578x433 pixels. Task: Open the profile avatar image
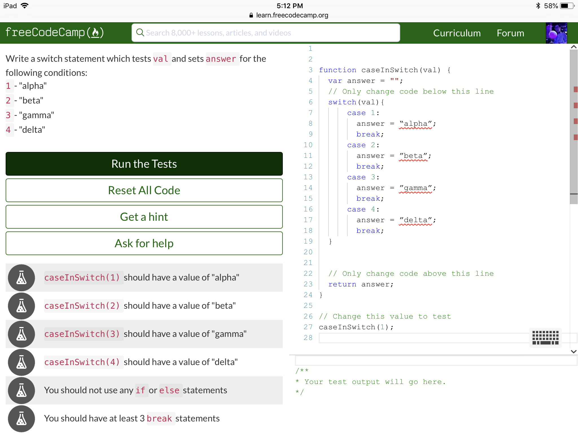point(556,33)
